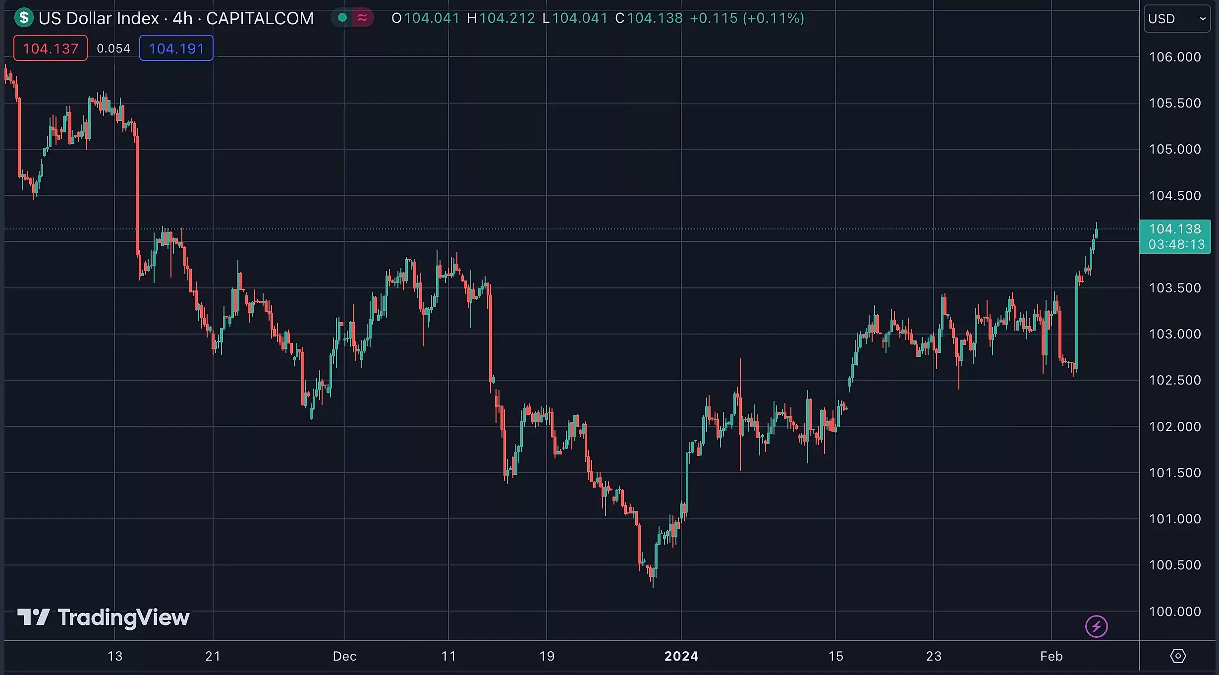Viewport: 1219px width, 675px height.
Task: Click the 106.000 level on price scale
Action: pyautogui.click(x=1175, y=57)
